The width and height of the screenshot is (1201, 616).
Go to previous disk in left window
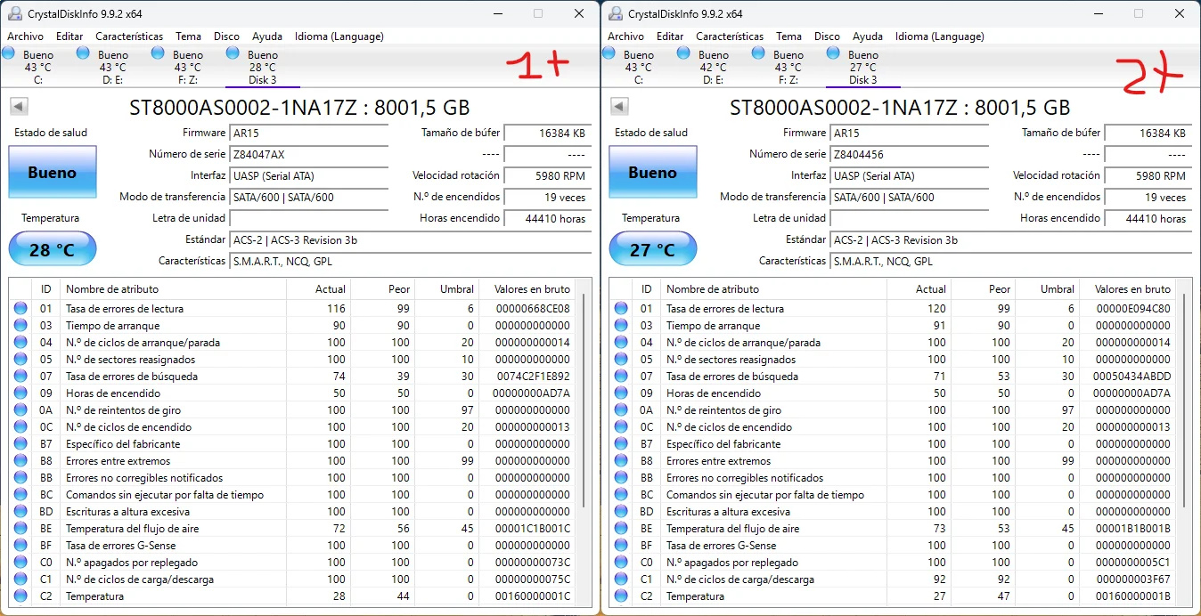coord(19,107)
